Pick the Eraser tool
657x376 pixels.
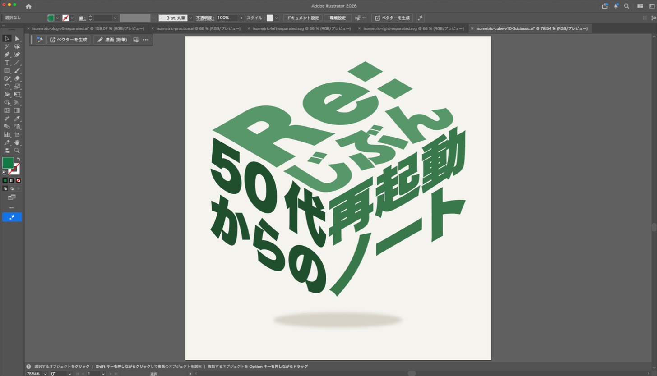pyautogui.click(x=17, y=78)
